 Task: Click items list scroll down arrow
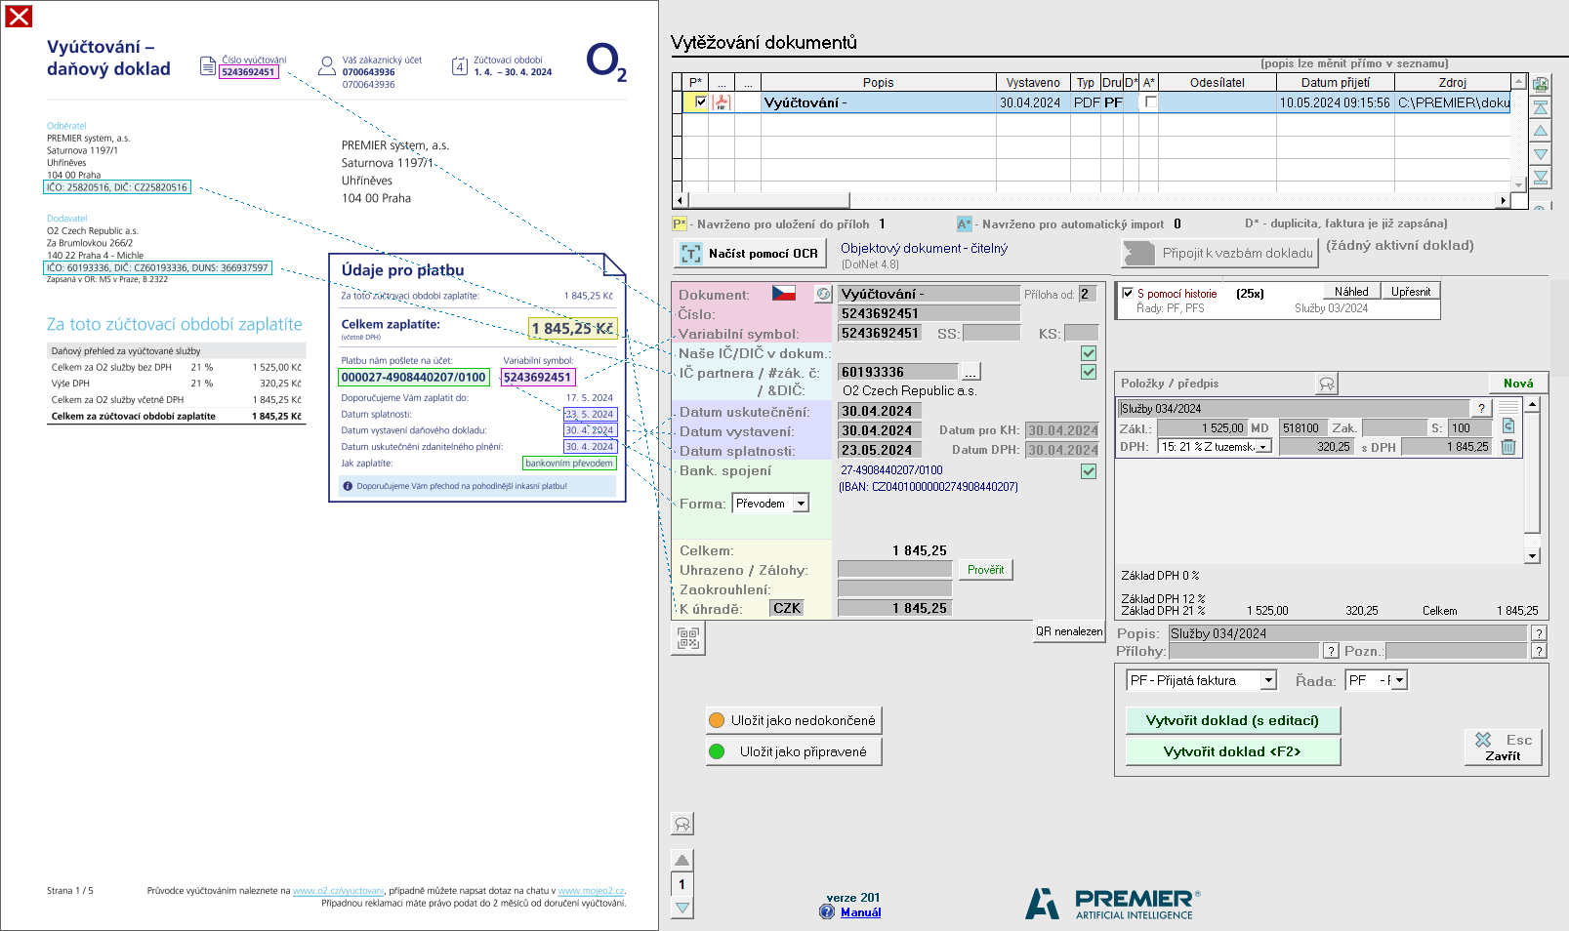[x=1532, y=556]
